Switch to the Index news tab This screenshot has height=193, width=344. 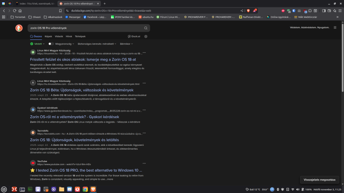click(35, 3)
